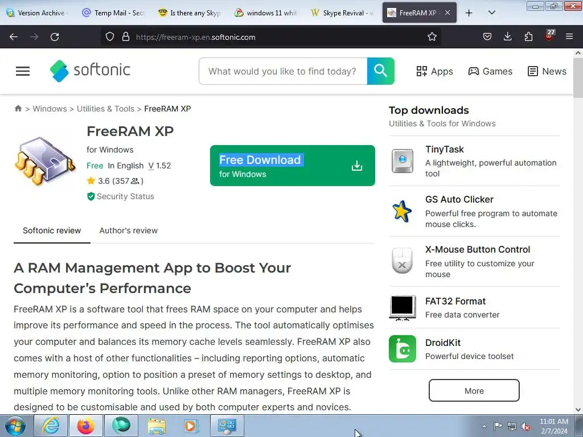This screenshot has width=583, height=437.
Task: Switch to the Version Archive tab
Action: click(x=38, y=13)
